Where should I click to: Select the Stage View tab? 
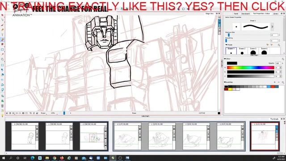click(209, 13)
